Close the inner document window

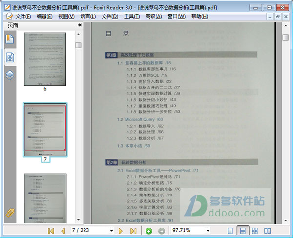[286, 17]
